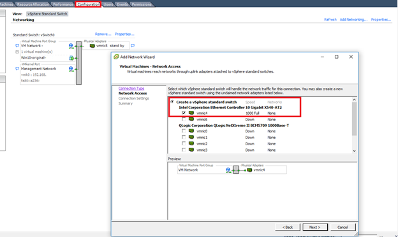The image size is (398, 237).
Task: Click Remove for vSwitch0
Action: pyautogui.click(x=103, y=34)
